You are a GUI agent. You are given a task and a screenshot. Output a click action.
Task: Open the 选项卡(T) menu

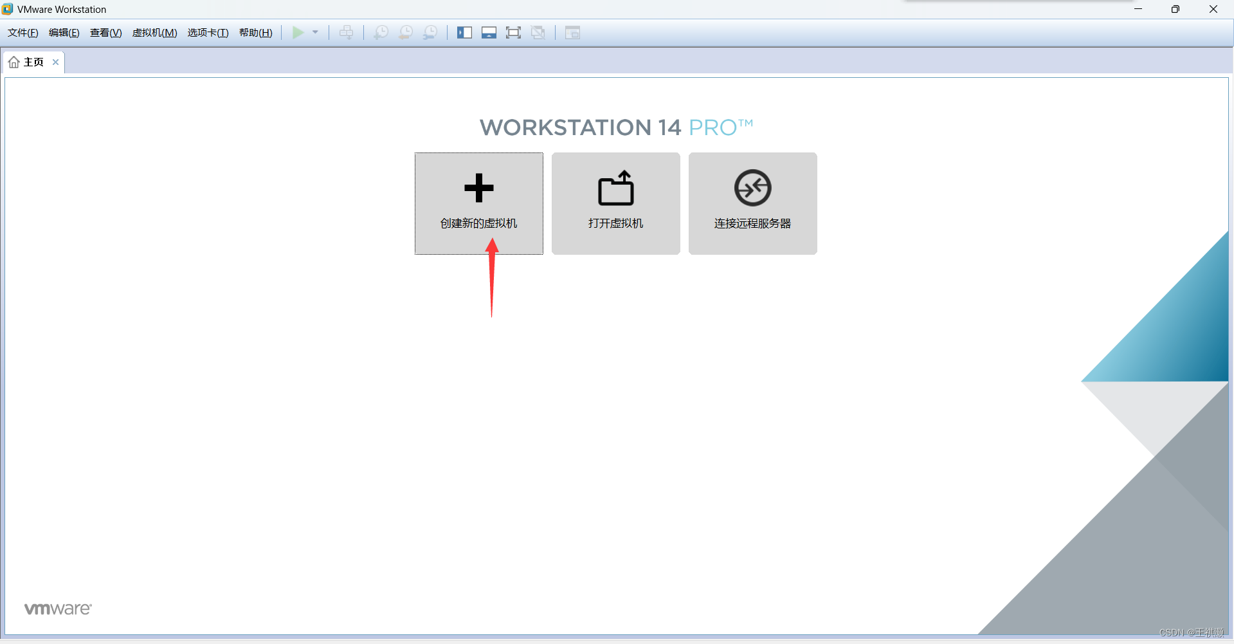pos(208,33)
